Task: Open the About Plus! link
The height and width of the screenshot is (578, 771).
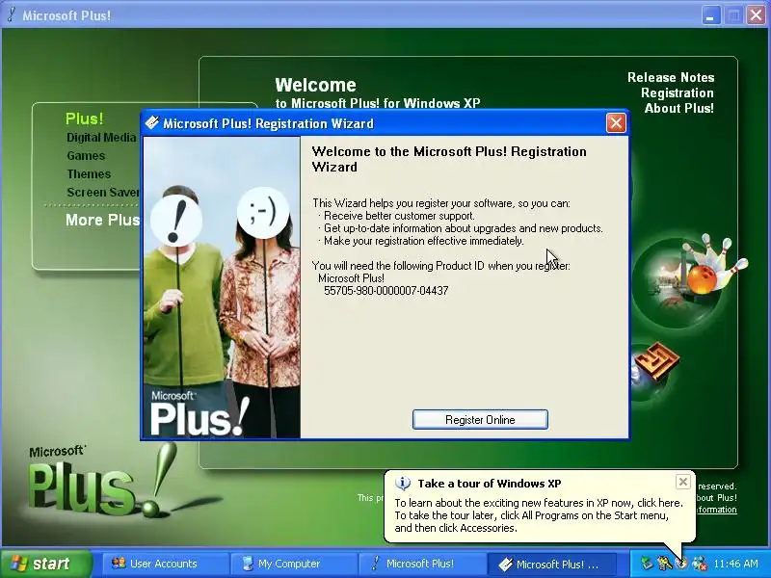Action: pyautogui.click(x=679, y=108)
